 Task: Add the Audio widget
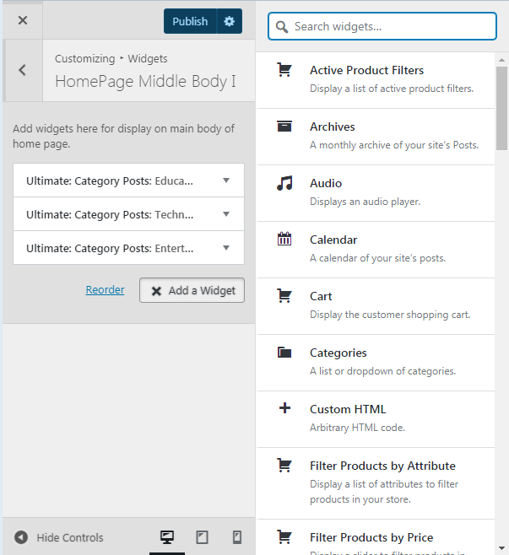click(376, 193)
